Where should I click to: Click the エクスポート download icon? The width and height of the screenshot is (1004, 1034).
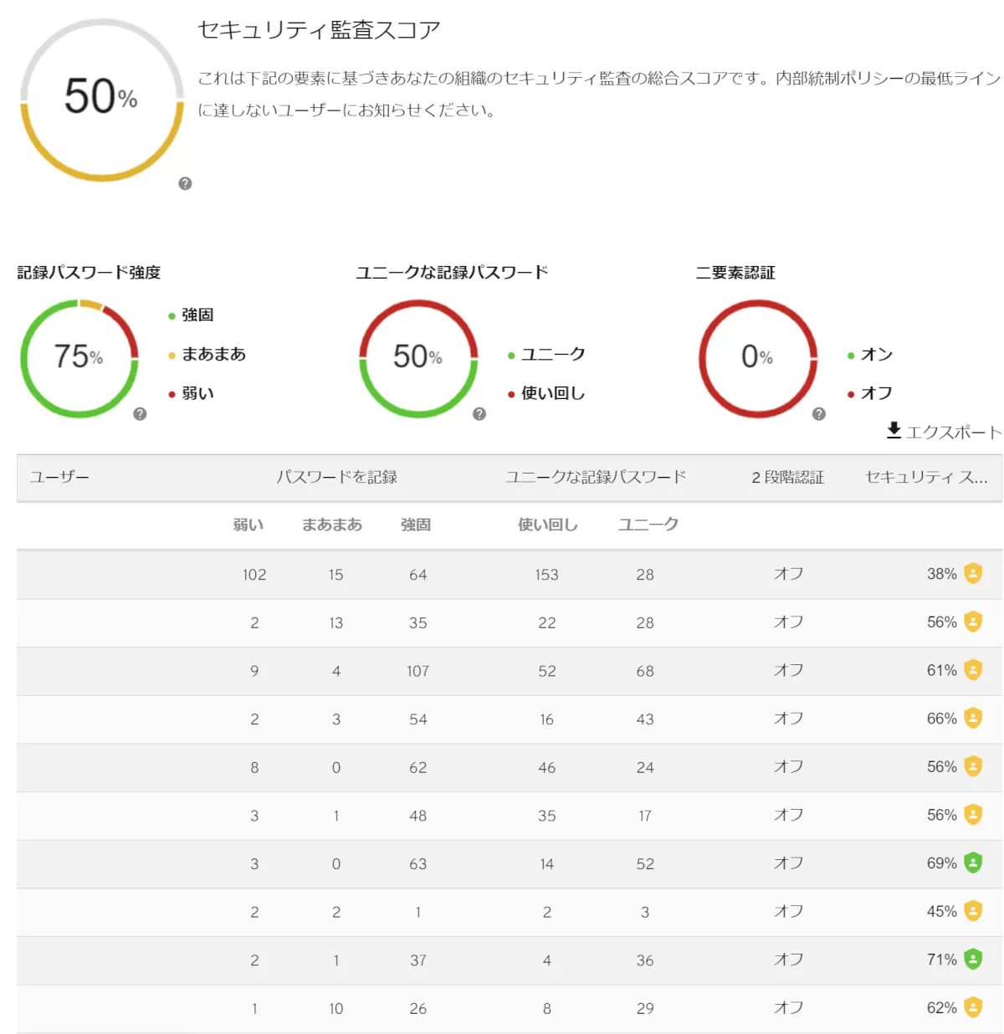pyautogui.click(x=894, y=431)
